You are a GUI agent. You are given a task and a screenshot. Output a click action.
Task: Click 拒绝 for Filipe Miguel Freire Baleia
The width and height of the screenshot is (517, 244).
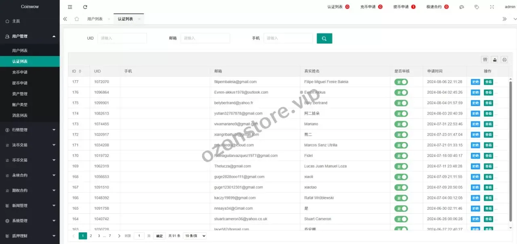click(475, 82)
